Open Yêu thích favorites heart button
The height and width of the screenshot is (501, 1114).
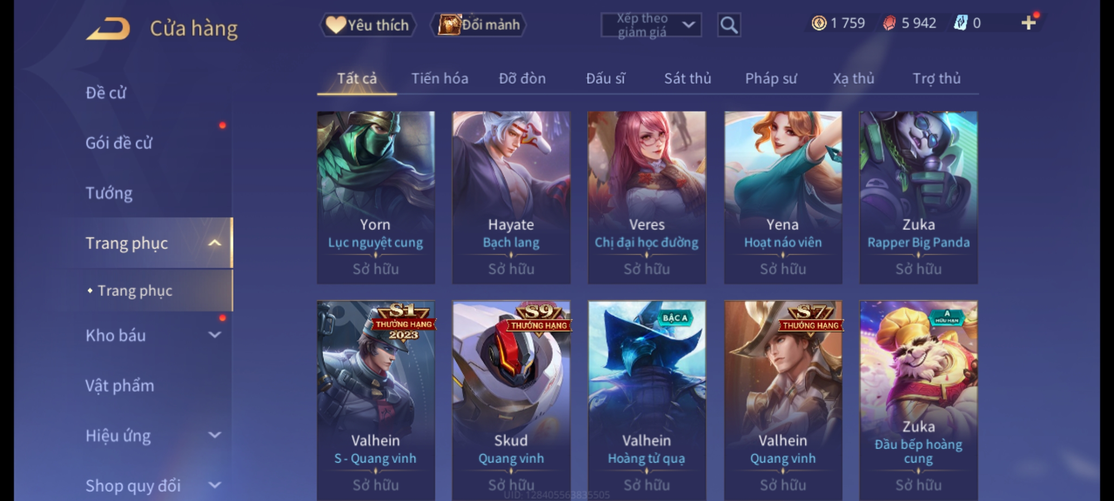coord(367,25)
